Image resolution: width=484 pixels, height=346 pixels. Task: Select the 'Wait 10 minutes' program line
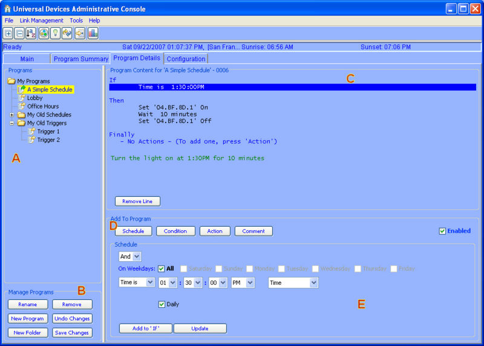(x=168, y=114)
